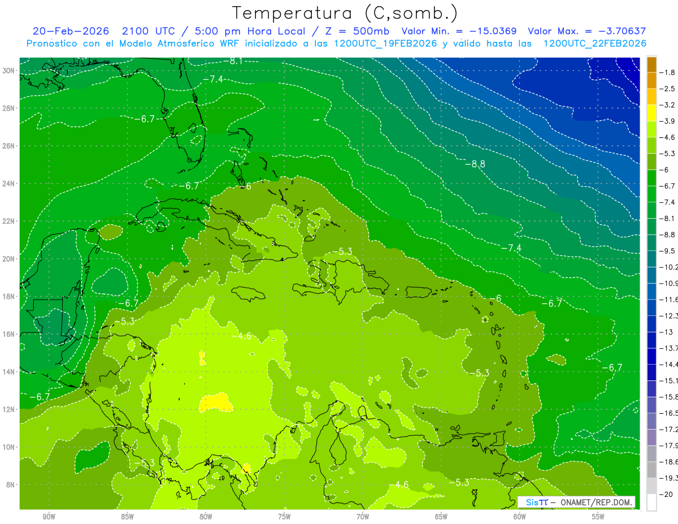
Task: Click the "65W" longitude label
Action: (441, 517)
